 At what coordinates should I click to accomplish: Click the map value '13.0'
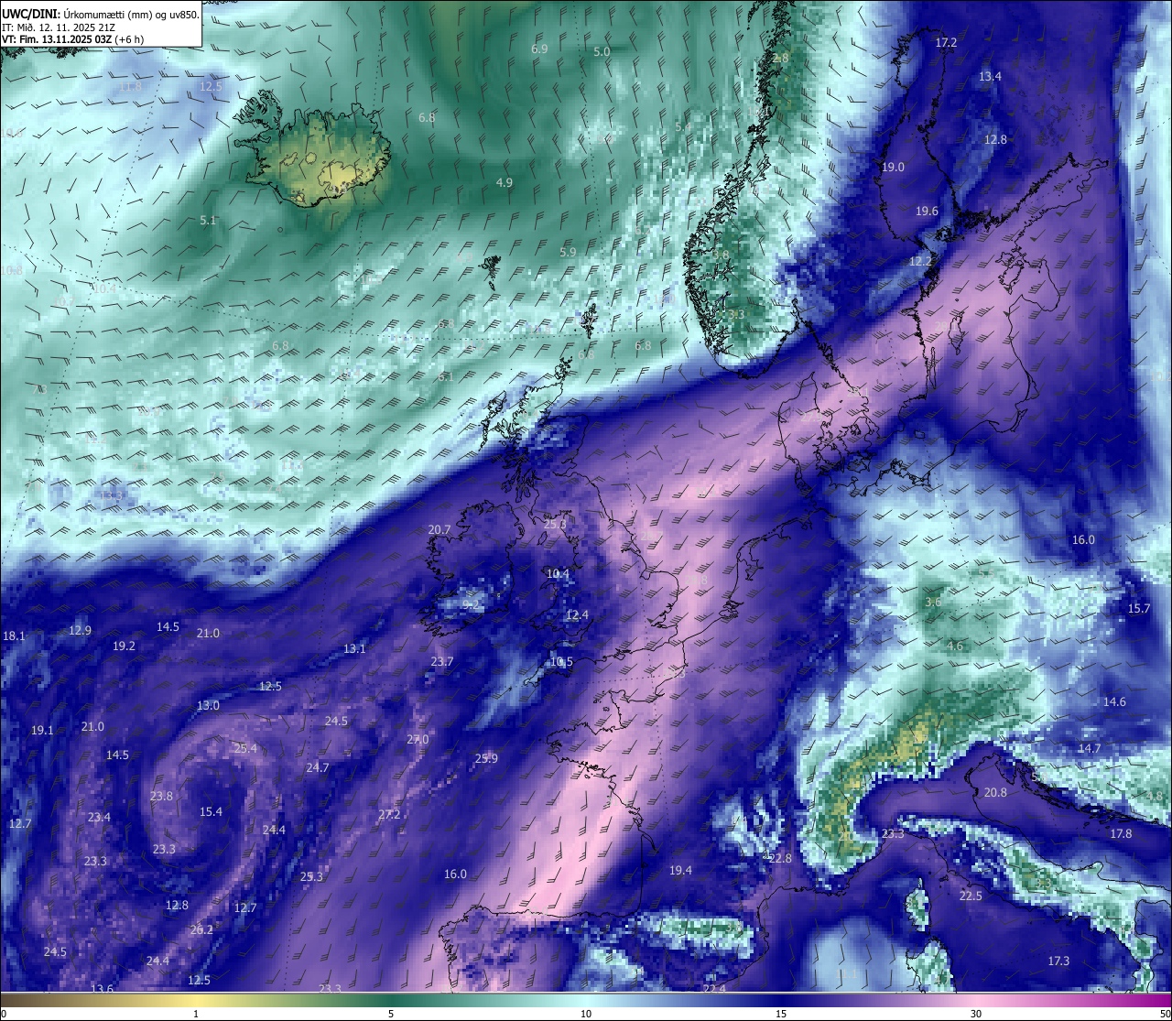click(208, 706)
